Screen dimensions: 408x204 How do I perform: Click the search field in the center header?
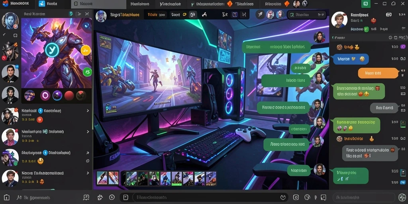[307, 15]
